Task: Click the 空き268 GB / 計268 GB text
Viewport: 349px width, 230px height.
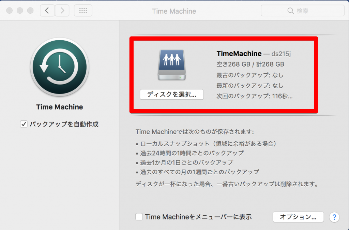Action: (251, 64)
